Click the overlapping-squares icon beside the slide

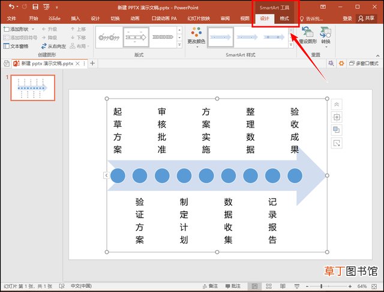pyautogui.click(x=337, y=130)
